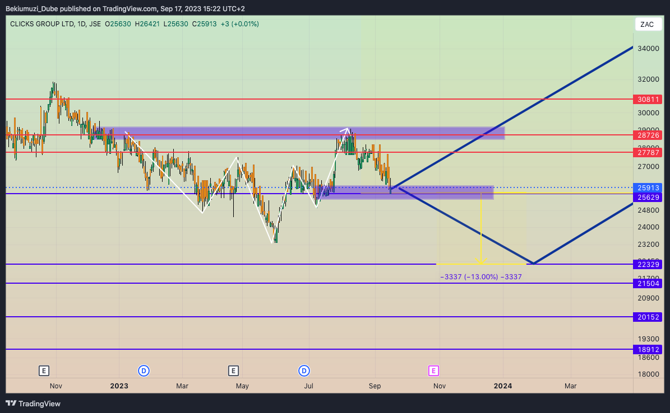Click the 32000 price scale value
The height and width of the screenshot is (413, 670).
pos(648,79)
